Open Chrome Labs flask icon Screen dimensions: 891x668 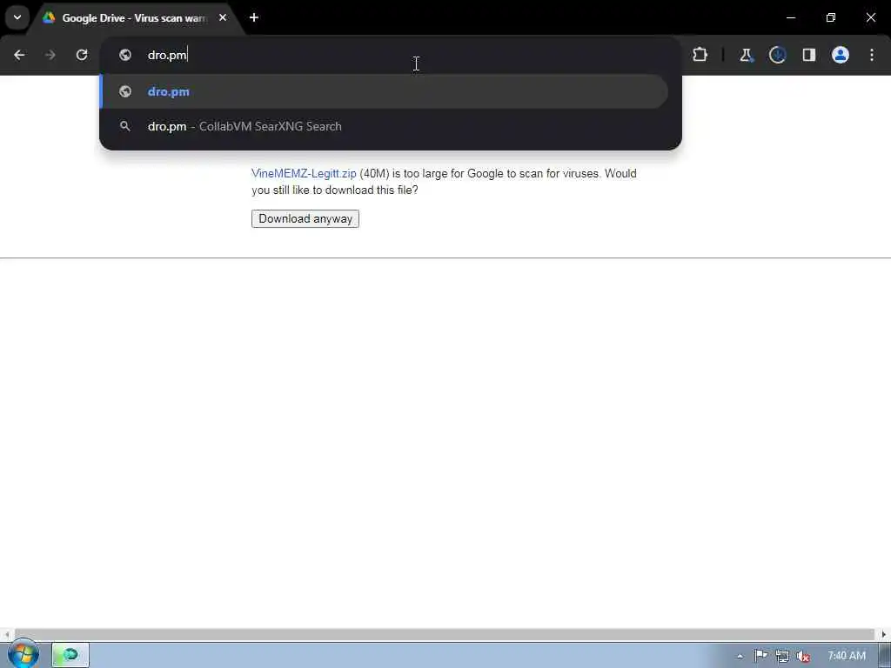pyautogui.click(x=746, y=55)
